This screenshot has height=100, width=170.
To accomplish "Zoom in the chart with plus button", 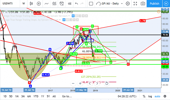I will click(80, 84).
